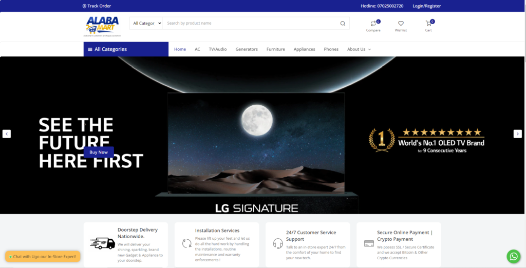Expand the About Us menu chevron
526x268 pixels.
(x=369, y=49)
